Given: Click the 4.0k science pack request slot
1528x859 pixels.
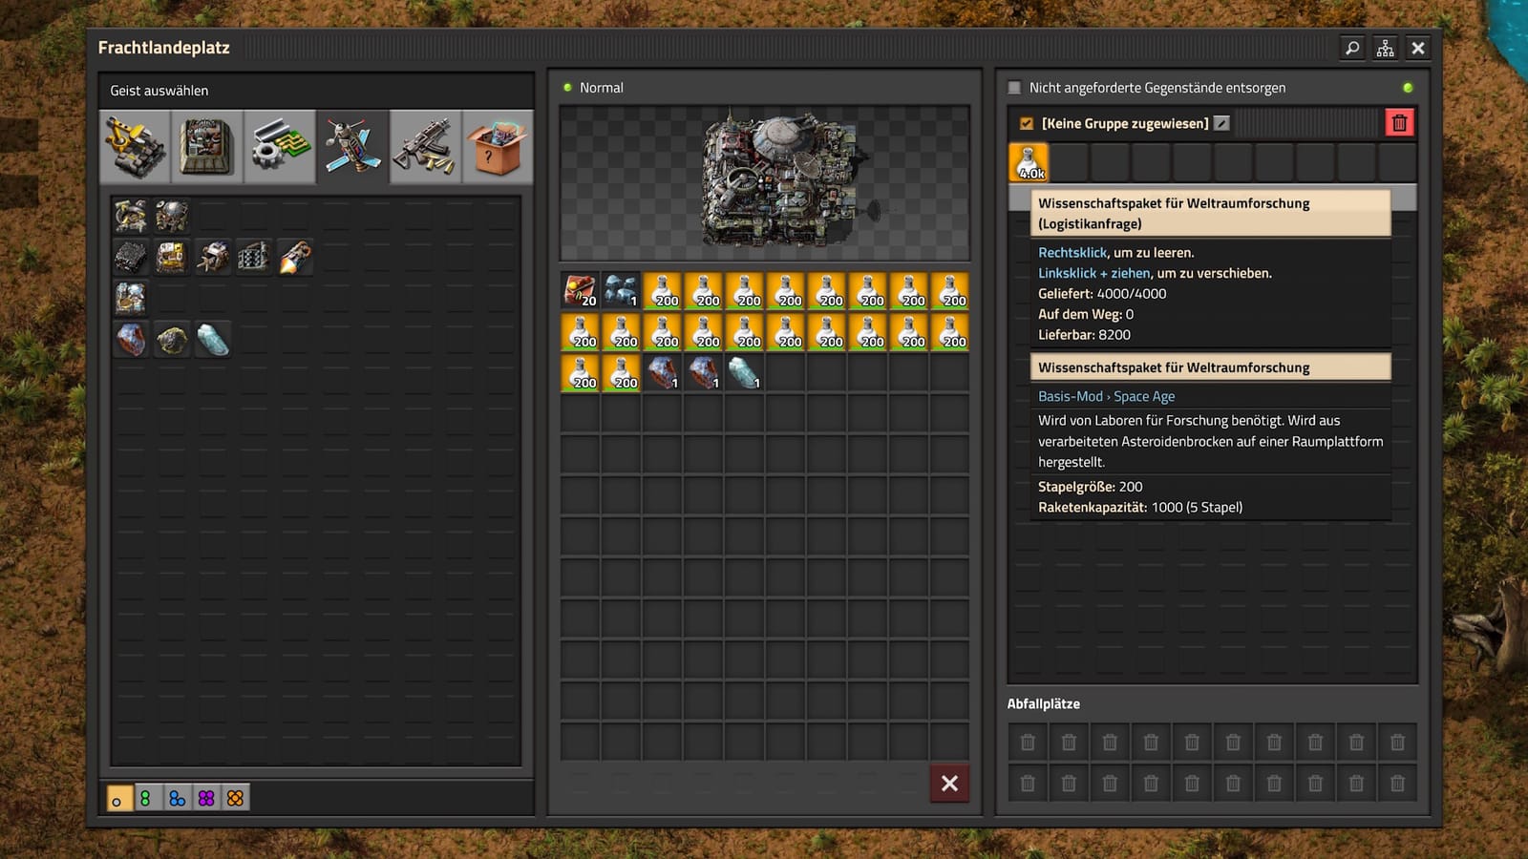Looking at the screenshot, I should 1029,161.
